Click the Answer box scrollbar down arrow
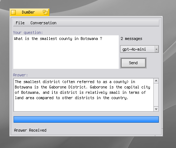 coord(156,109)
